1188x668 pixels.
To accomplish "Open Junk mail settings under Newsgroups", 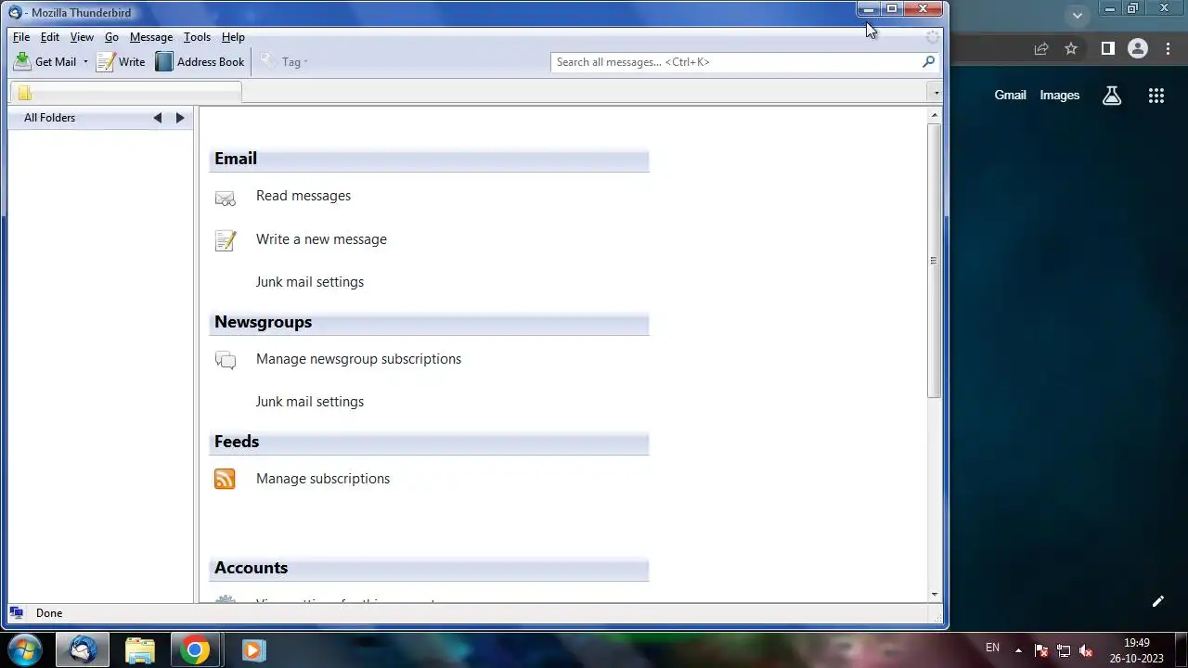I will pos(310,402).
